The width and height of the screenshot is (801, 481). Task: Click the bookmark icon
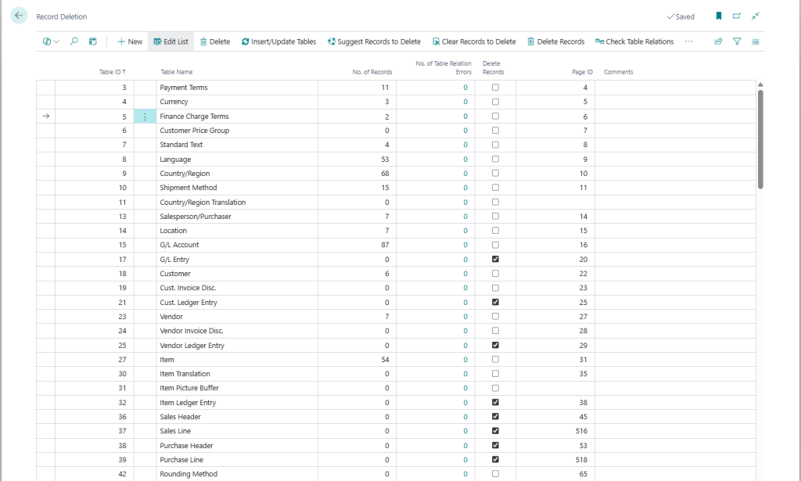click(718, 16)
